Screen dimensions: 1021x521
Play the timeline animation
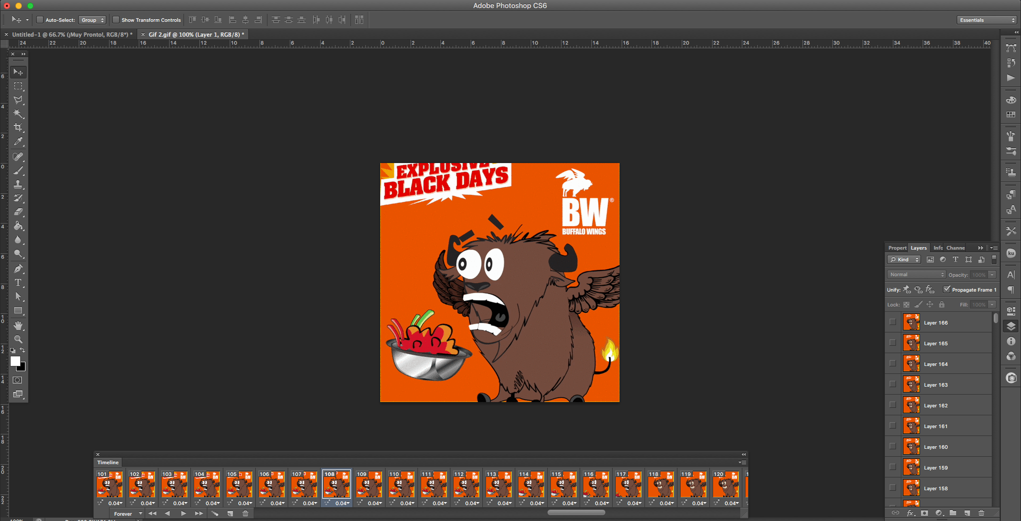183,514
